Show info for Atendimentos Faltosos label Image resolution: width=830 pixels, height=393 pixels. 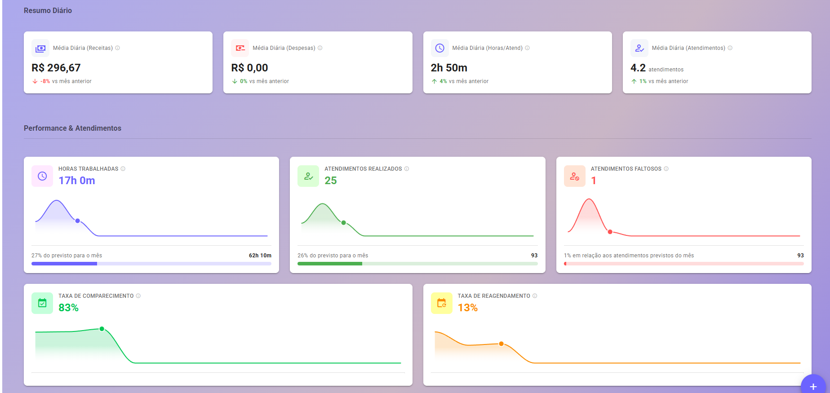click(666, 169)
